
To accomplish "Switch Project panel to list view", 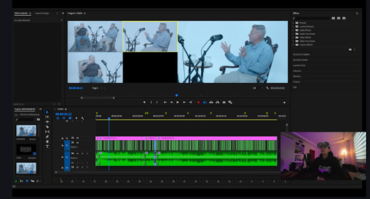I will coord(21,181).
